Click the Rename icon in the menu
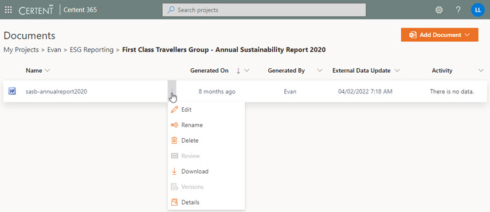The image size is (490, 212). point(174,125)
